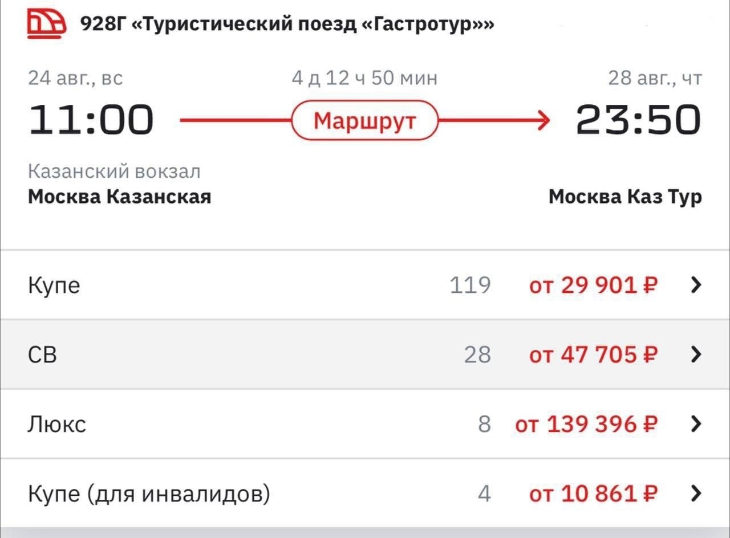Select the СВ carriage class label

[43, 354]
